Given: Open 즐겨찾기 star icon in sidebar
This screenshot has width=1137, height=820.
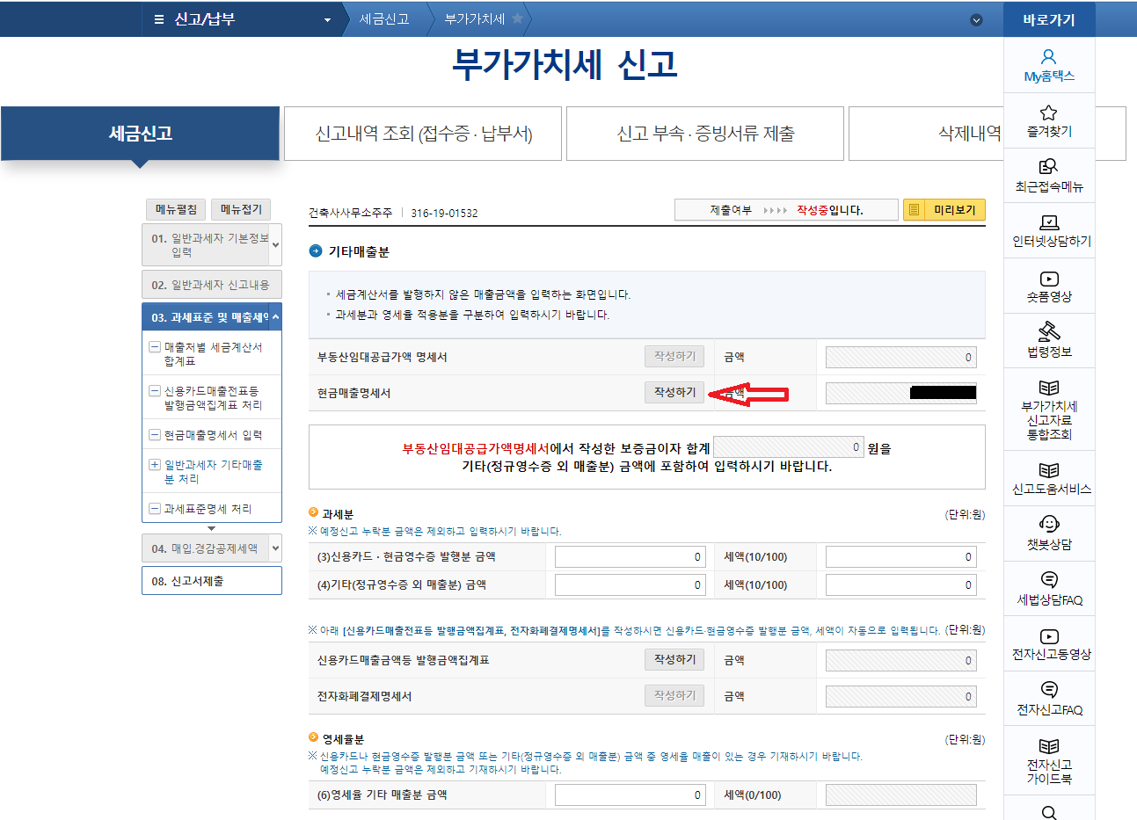Looking at the screenshot, I should (x=1048, y=112).
